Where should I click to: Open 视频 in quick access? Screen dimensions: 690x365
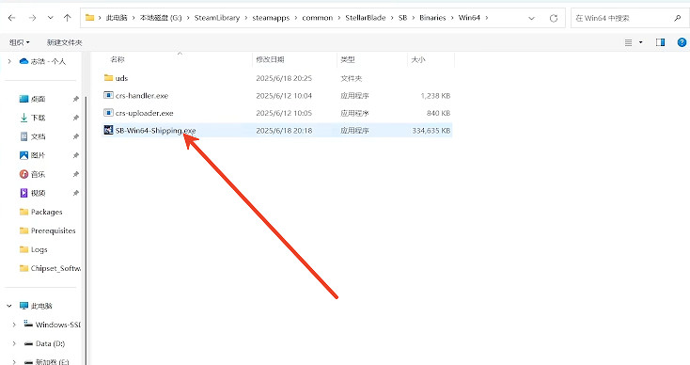tap(33, 193)
